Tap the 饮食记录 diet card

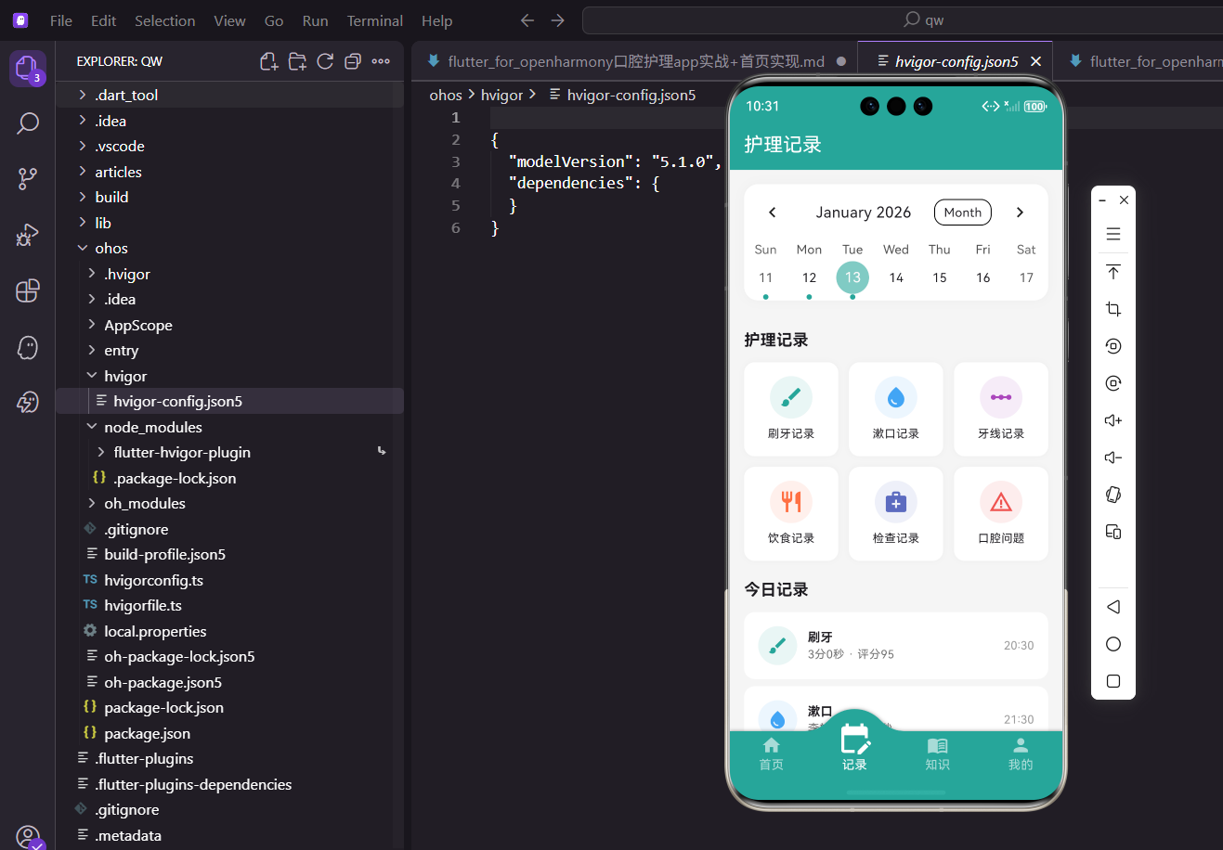791,514
